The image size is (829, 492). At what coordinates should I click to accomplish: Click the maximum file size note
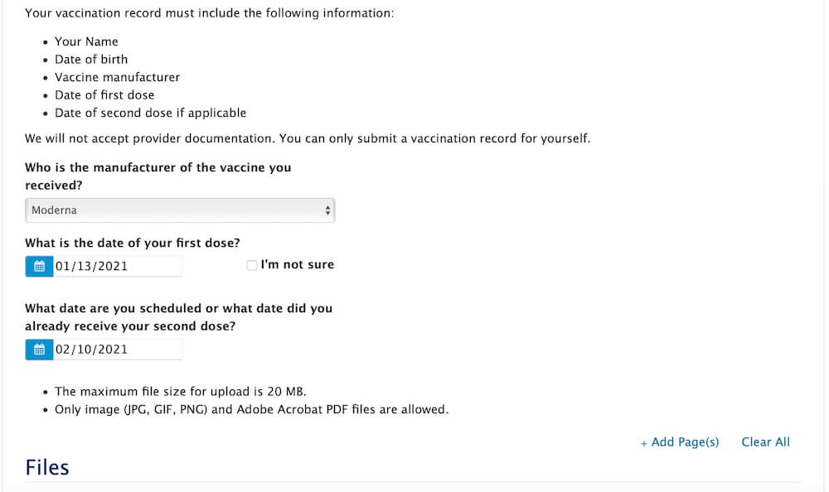point(180,392)
